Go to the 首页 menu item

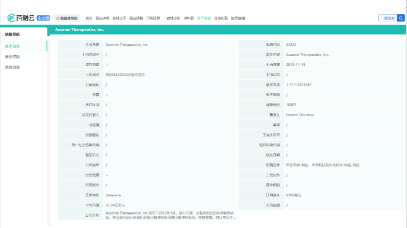tap(89, 18)
